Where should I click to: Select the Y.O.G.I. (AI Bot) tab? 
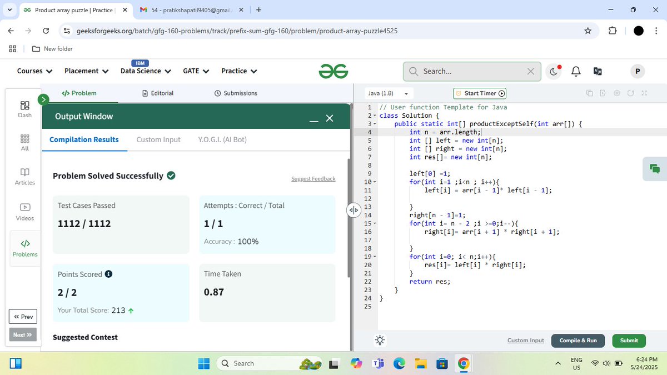click(x=222, y=139)
